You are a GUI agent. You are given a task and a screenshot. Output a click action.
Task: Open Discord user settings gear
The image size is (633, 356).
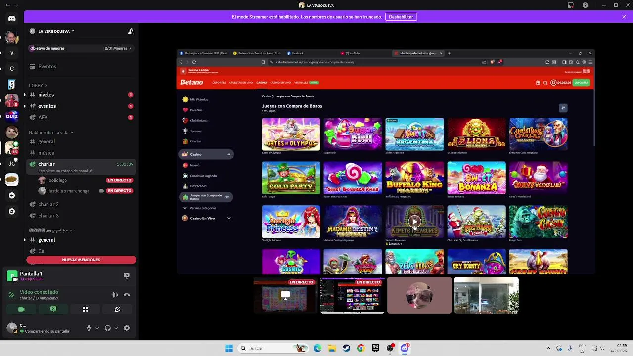(x=127, y=328)
